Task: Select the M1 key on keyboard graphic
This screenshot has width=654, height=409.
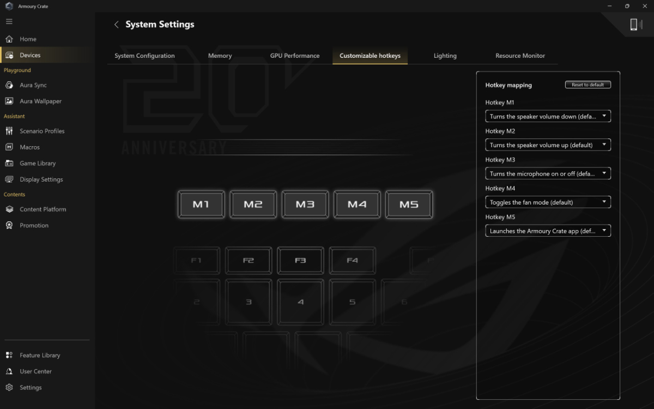Action: tap(201, 204)
